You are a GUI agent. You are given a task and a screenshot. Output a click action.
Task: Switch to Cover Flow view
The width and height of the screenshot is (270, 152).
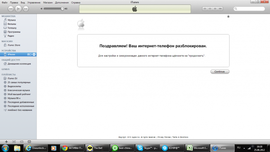(221, 9)
